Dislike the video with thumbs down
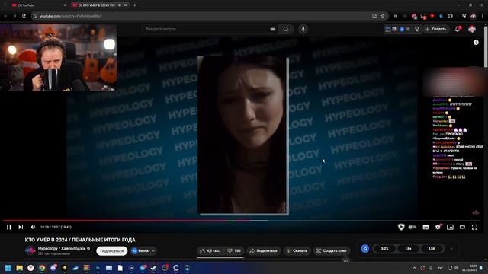Image resolution: width=488 pixels, height=274 pixels. tap(234, 250)
